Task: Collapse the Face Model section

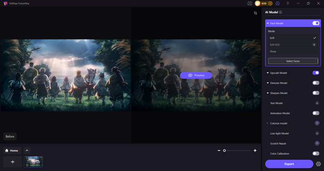Action: click(x=268, y=23)
